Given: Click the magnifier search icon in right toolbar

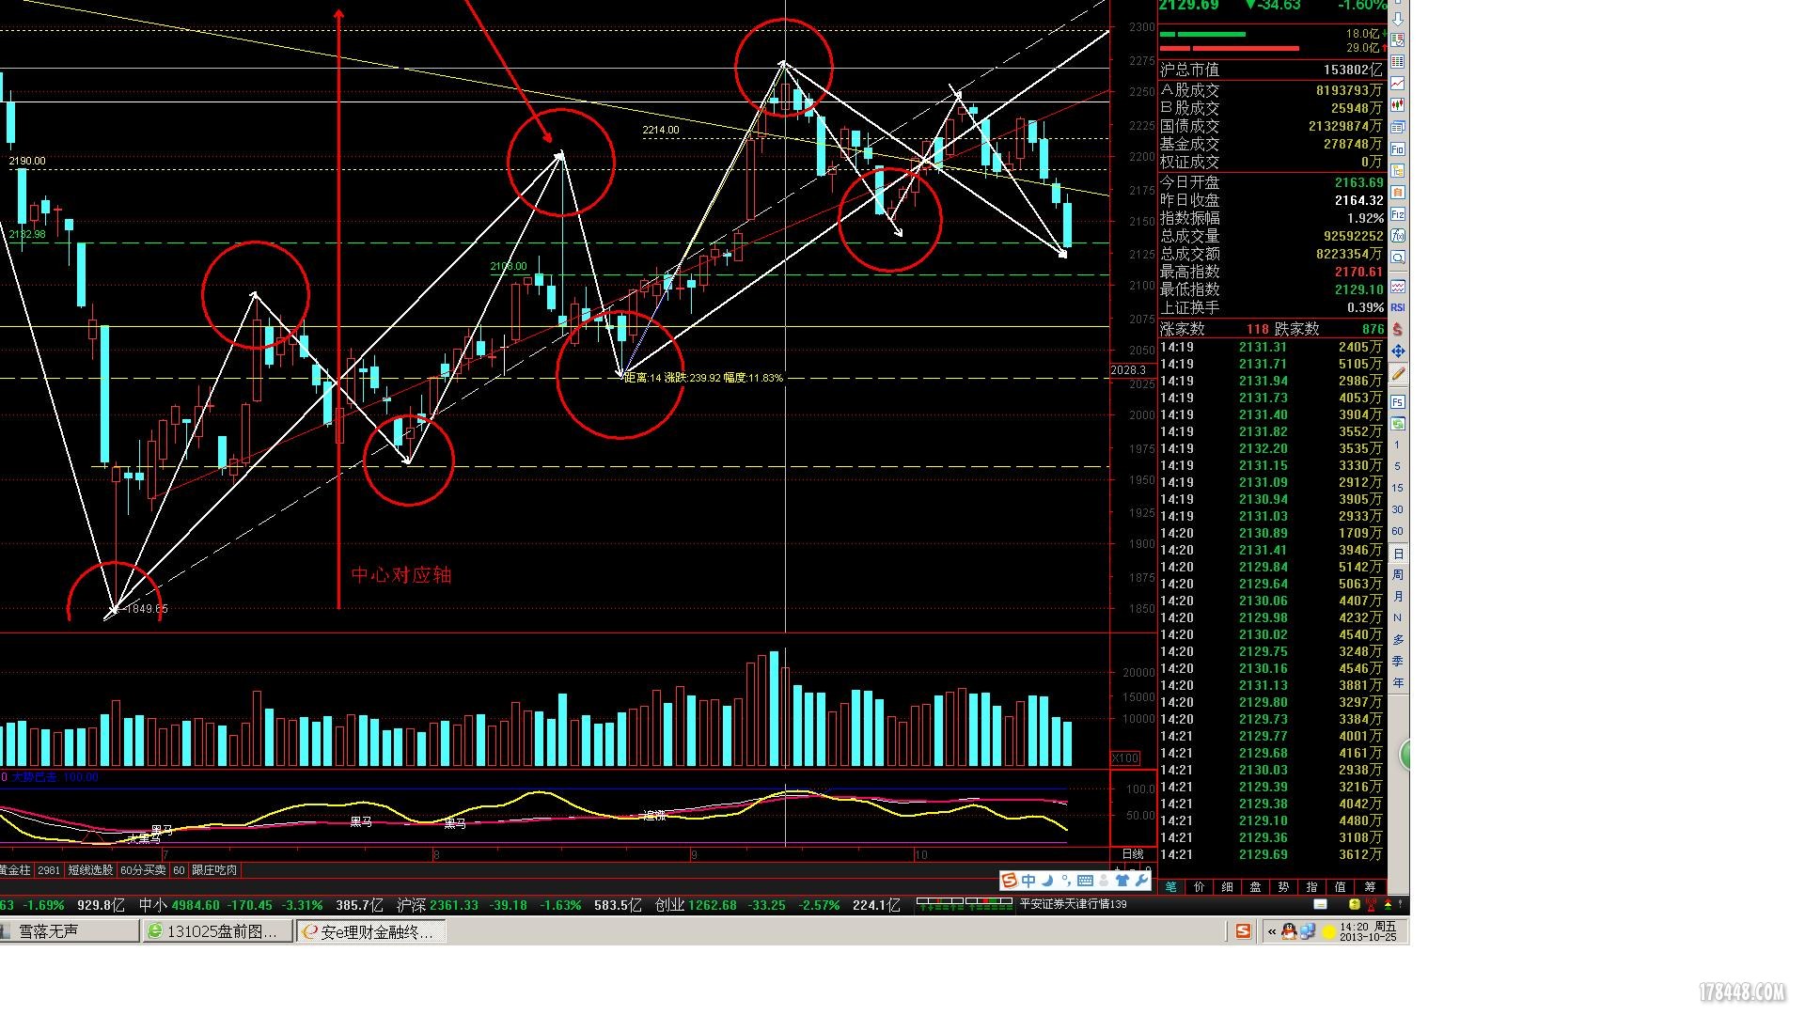Looking at the screenshot, I should click(1398, 258).
